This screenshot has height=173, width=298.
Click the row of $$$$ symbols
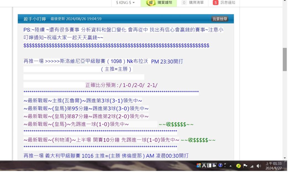116,45
